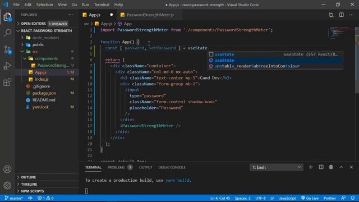The image size is (359, 202).
Task: Switch to the Problems panel tab
Action: click(119, 167)
